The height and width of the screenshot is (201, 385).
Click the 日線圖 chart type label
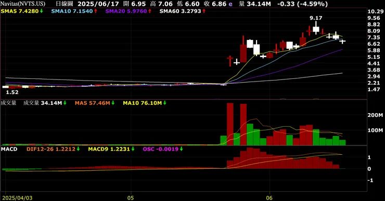click(x=65, y=4)
